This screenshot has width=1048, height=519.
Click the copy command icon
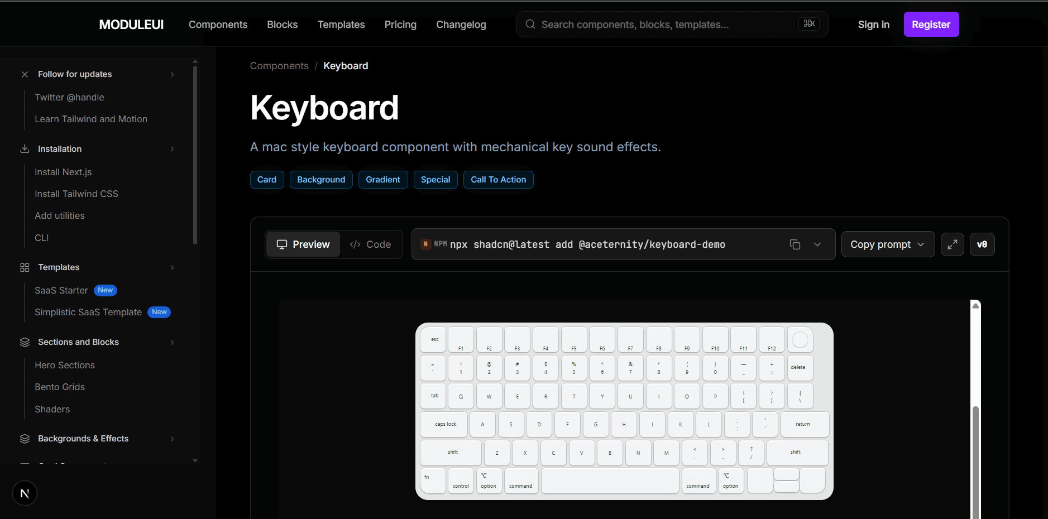pos(795,244)
